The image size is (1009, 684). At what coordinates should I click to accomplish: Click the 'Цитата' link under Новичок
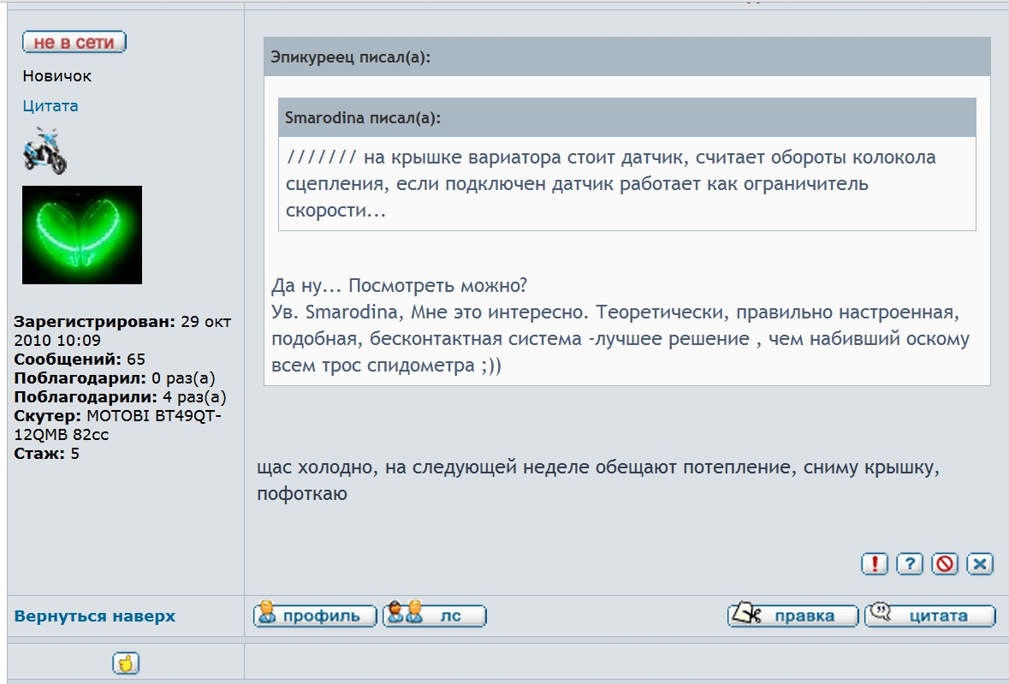50,106
